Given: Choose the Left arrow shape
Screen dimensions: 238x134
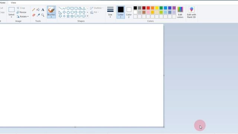Looking at the screenshot, I should pos(80,12).
